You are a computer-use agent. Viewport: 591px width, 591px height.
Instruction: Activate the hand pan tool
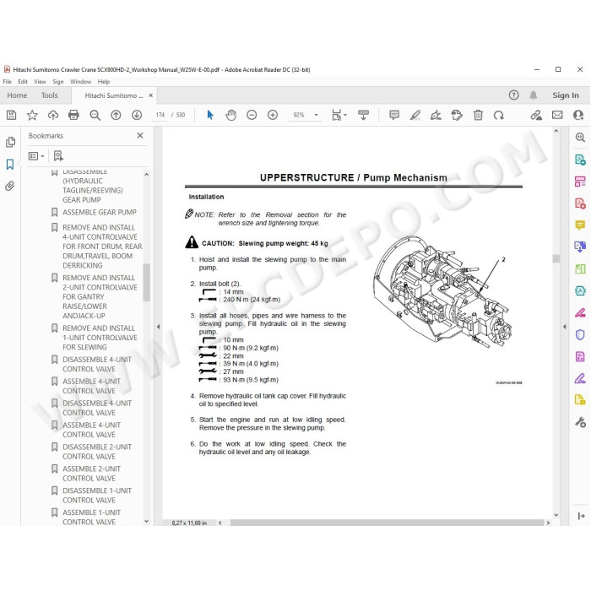(230, 115)
